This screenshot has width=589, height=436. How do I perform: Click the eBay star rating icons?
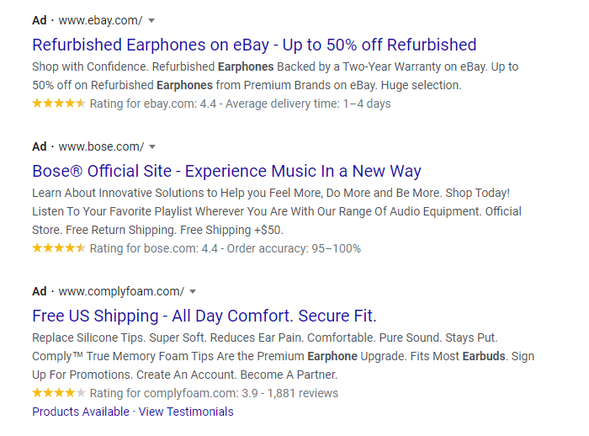(x=58, y=104)
